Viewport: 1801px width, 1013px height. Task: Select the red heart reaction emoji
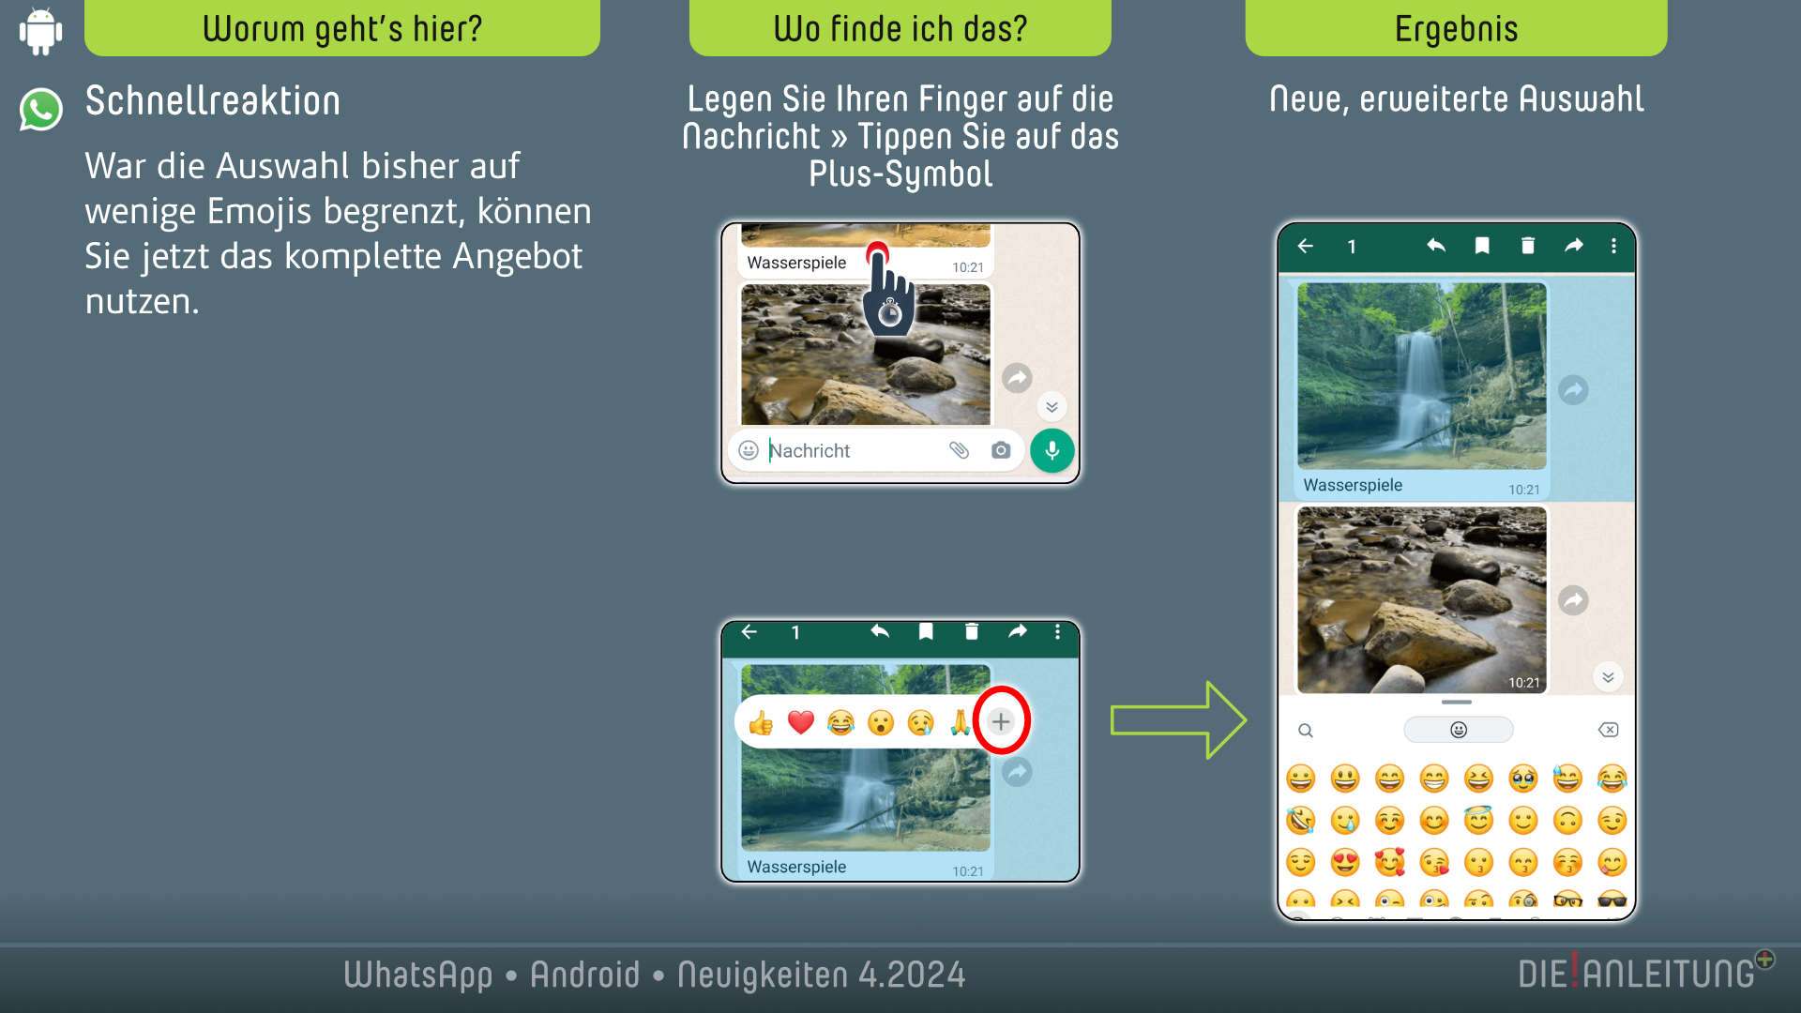tap(800, 722)
